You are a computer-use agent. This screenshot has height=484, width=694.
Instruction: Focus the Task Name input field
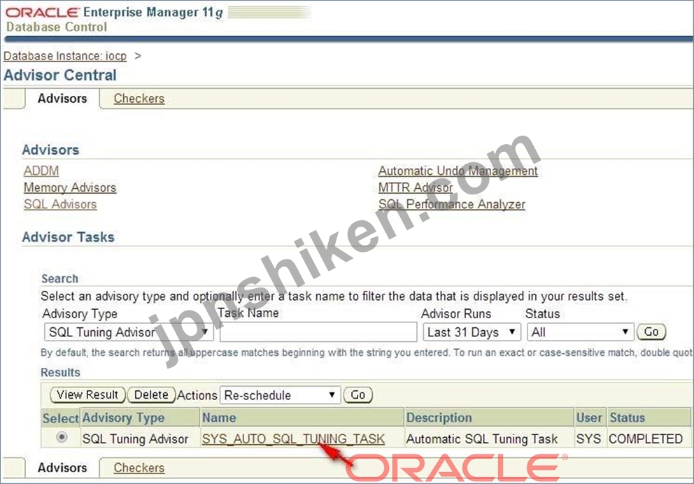click(x=318, y=332)
